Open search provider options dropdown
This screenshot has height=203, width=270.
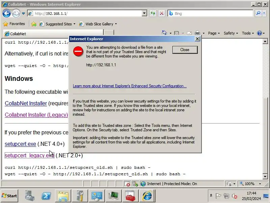tap(264, 13)
